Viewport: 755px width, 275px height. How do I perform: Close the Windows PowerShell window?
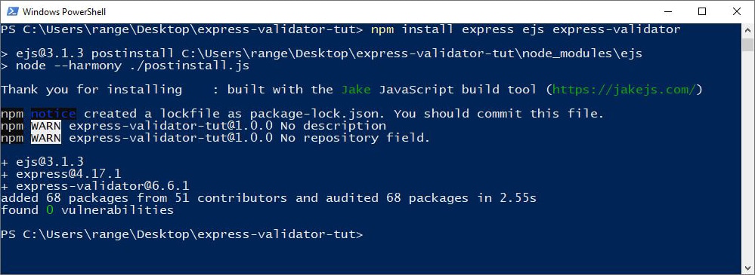736,11
